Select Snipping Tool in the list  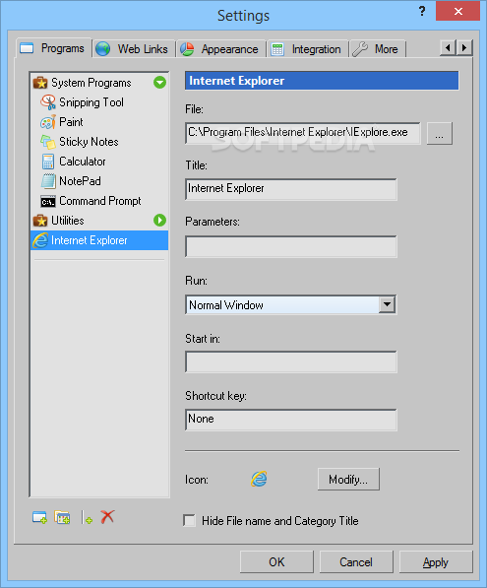91,102
